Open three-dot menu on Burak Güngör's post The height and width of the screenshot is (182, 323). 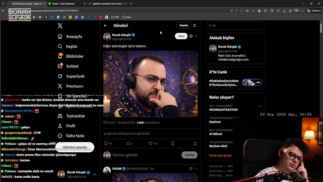(196, 36)
